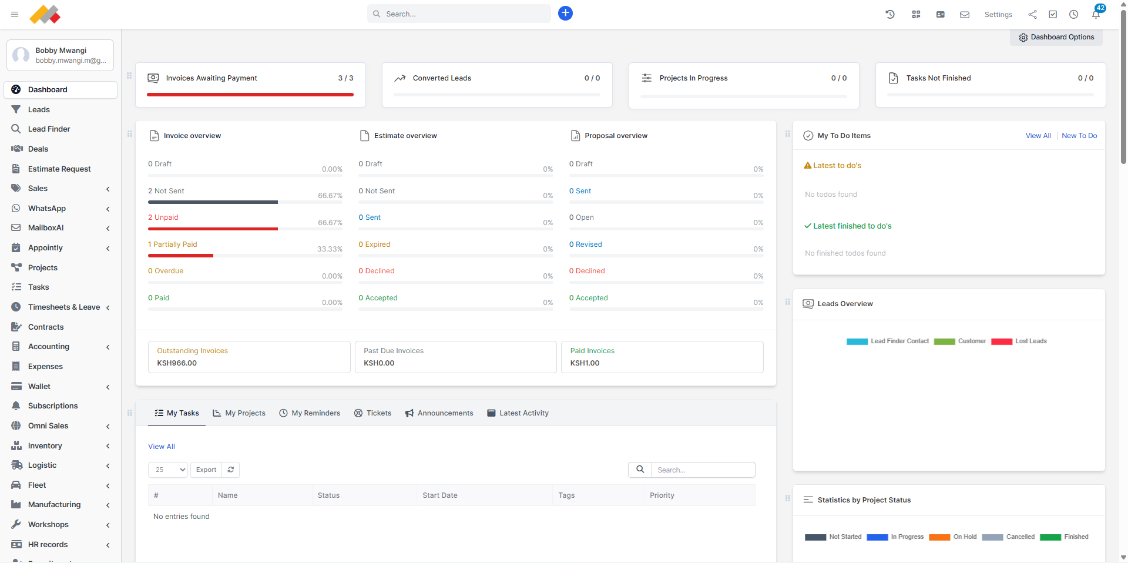Open Expenses from the sidebar
1128x563 pixels.
pos(45,366)
